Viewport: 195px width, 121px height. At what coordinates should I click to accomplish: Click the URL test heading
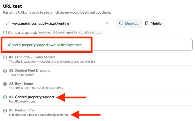pos(13,6)
